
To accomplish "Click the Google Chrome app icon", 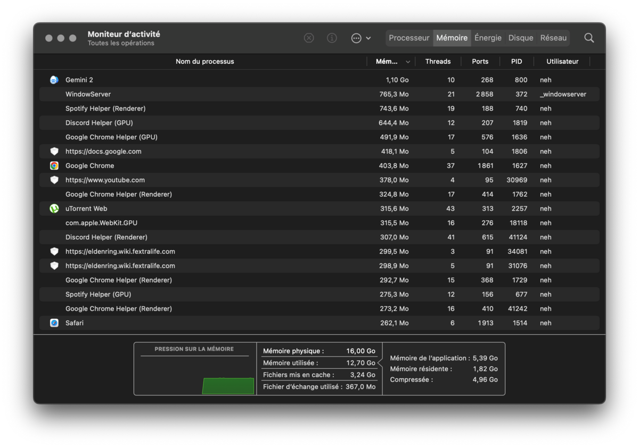I will pyautogui.click(x=54, y=166).
